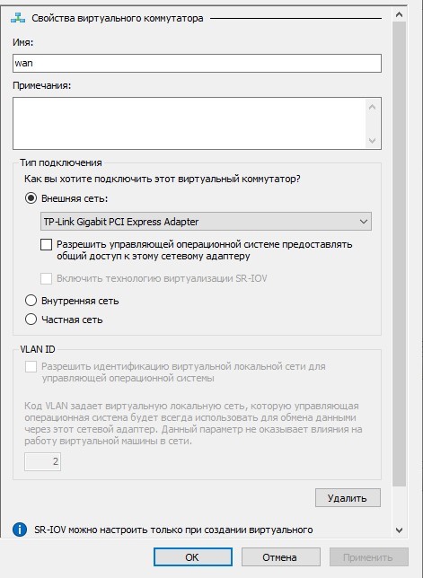Click the Применить button

point(369,557)
